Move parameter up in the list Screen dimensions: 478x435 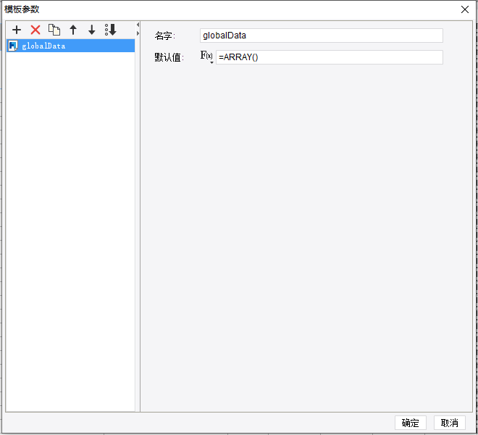[x=73, y=30]
